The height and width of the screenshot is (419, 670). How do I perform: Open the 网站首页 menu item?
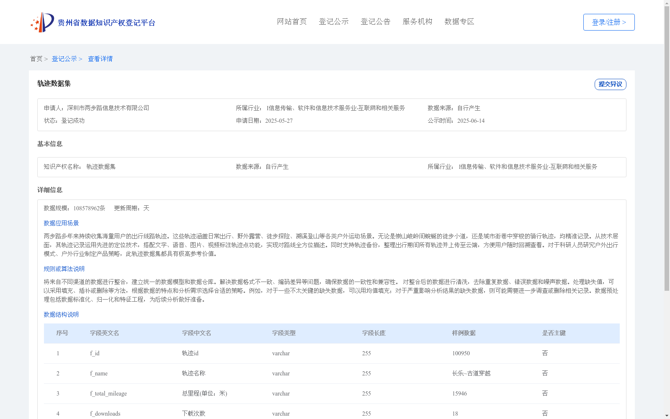[x=292, y=22]
